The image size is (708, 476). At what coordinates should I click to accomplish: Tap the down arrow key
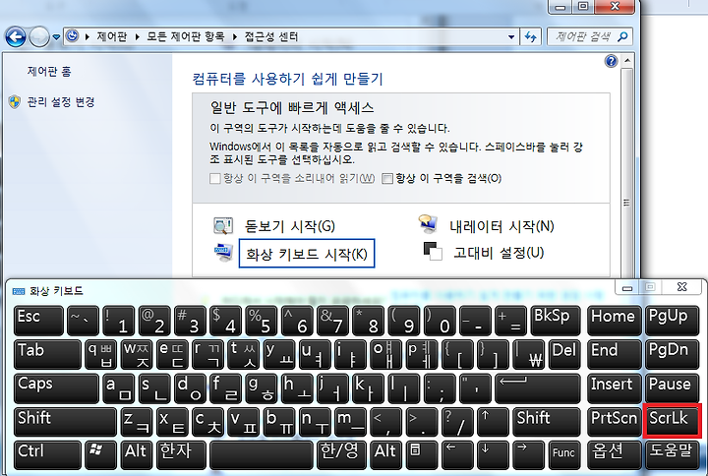tap(493, 455)
